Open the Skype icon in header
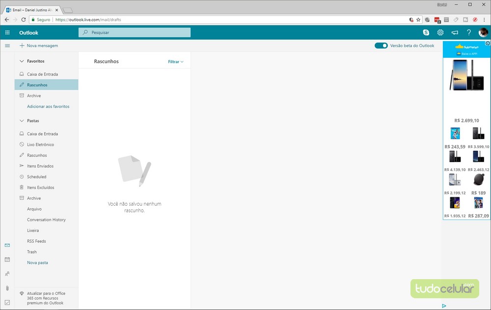This screenshot has width=491, height=310. [x=426, y=33]
